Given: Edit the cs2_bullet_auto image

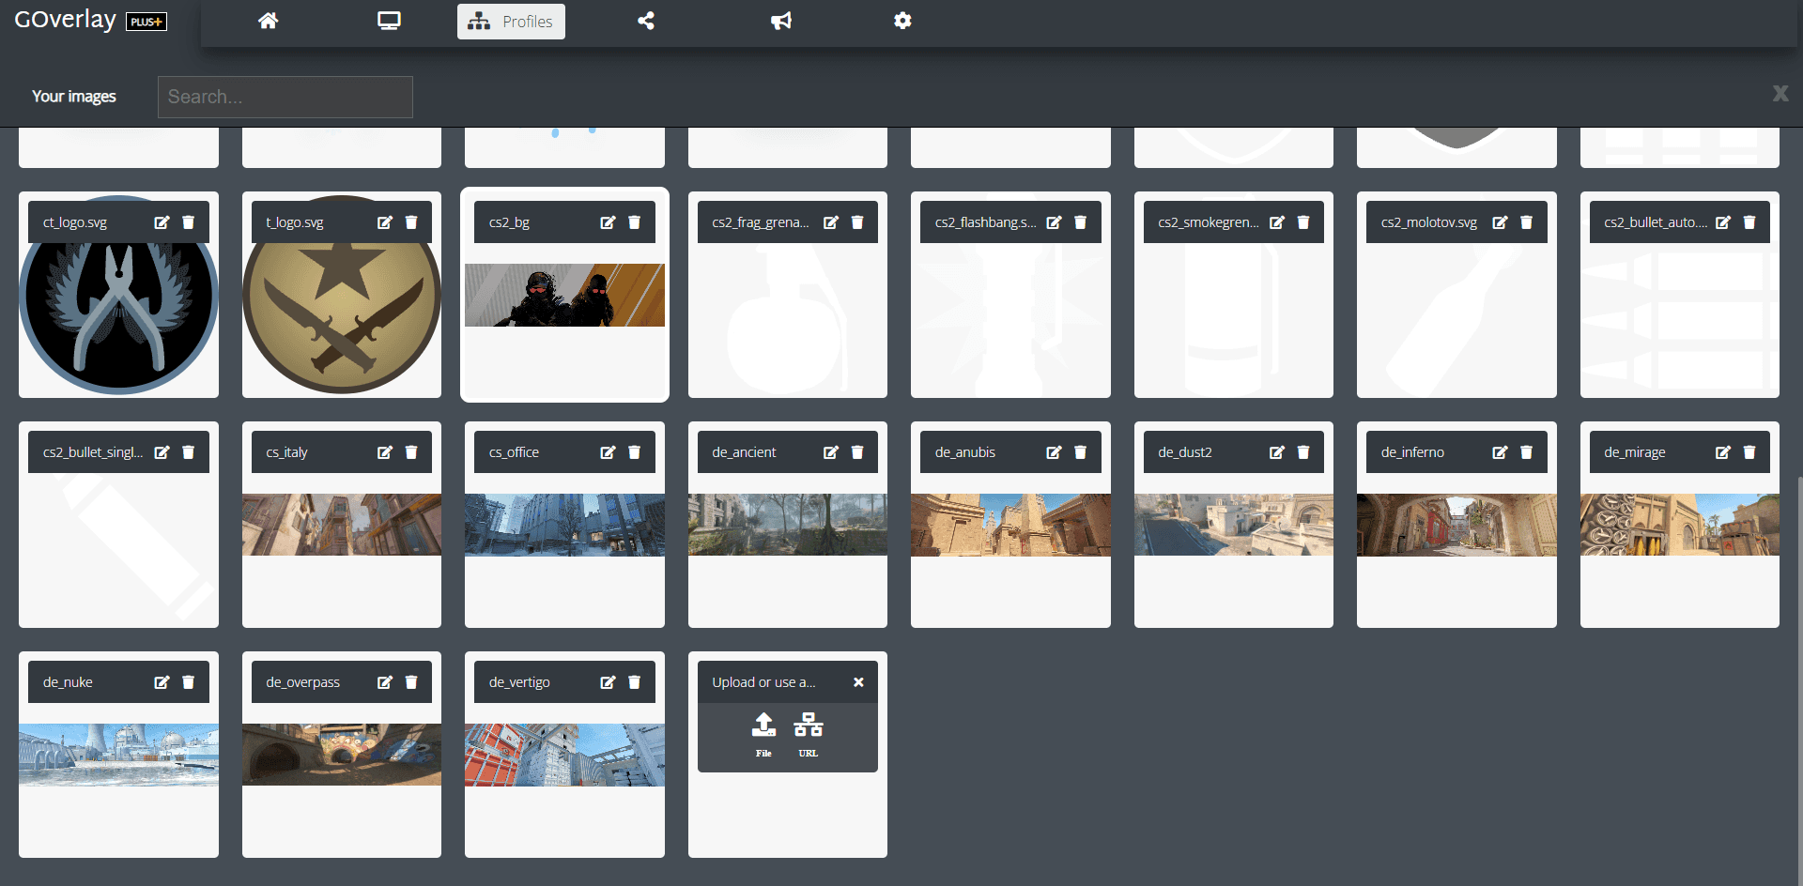Looking at the screenshot, I should tap(1723, 222).
